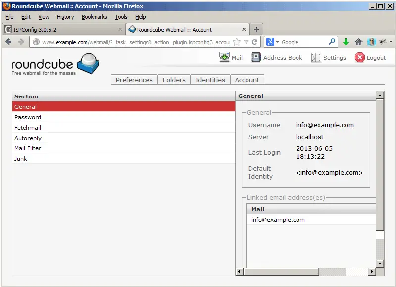Click the Settings icon in the header

pyautogui.click(x=316, y=57)
